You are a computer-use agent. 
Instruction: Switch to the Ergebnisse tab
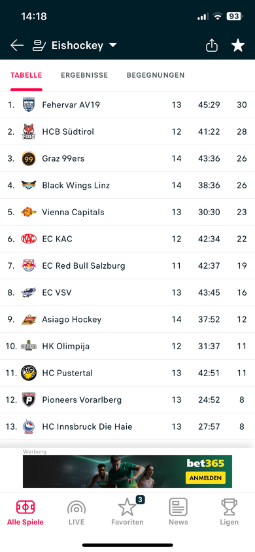[84, 75]
